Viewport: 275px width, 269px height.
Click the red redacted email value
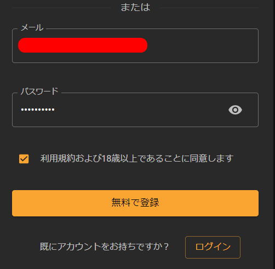[x=83, y=45]
